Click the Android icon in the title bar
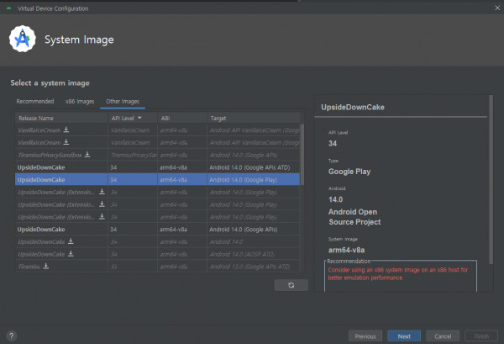The width and height of the screenshot is (504, 344). click(8, 8)
